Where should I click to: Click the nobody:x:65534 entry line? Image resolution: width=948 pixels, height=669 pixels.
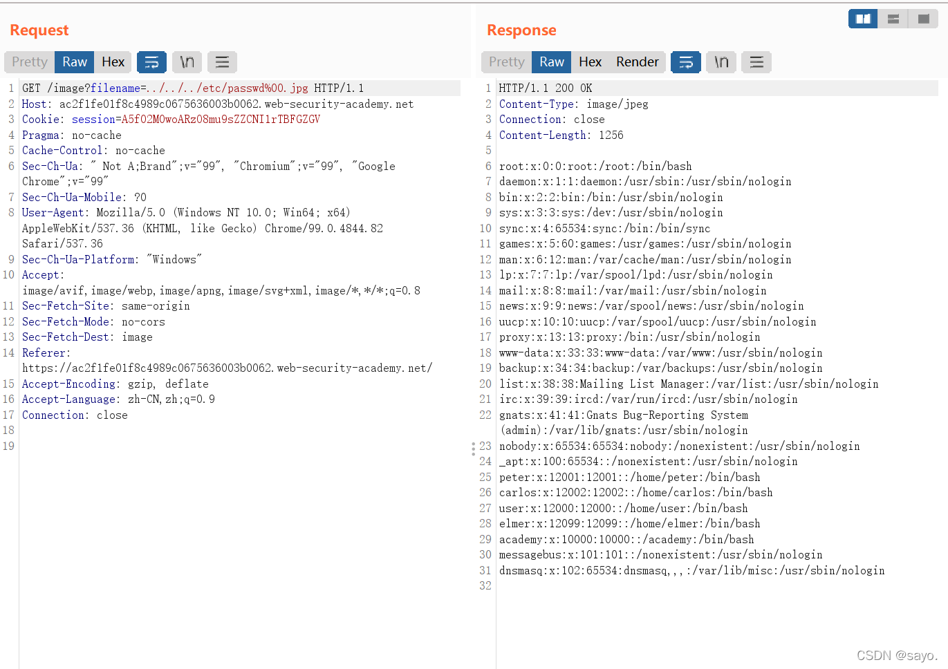tap(680, 446)
